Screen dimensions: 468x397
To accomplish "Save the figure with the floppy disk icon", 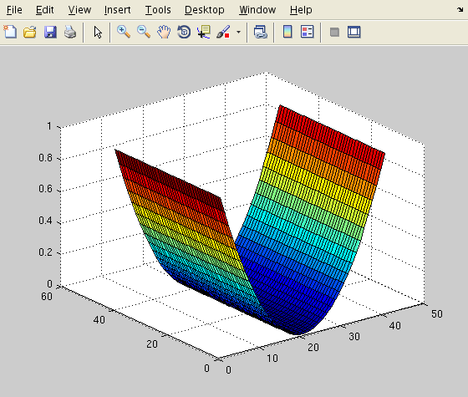I will [50, 32].
